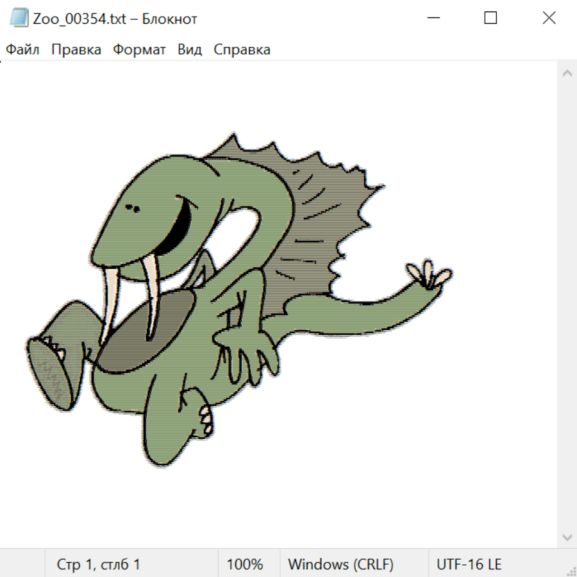
Task: Click the scroll down arrow
Action: point(567,537)
